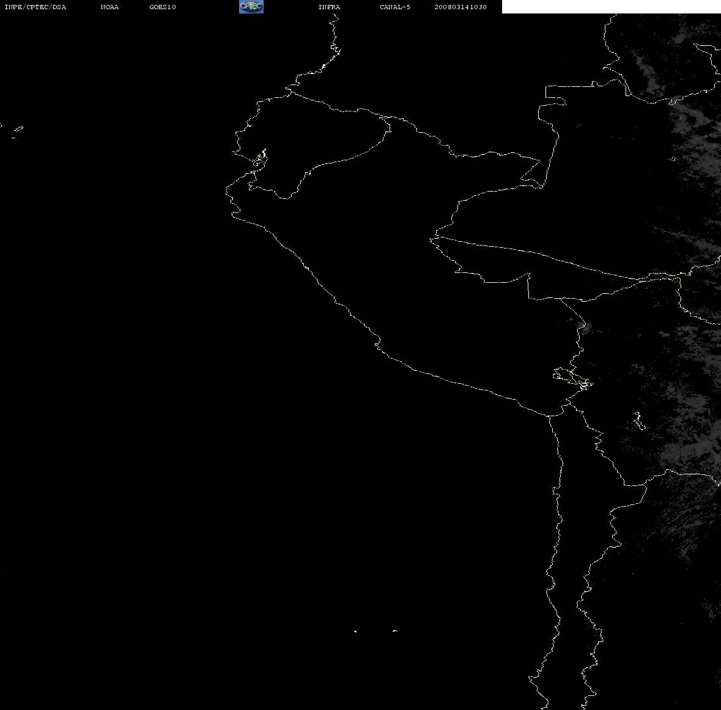Click the INFRA channel type label
Viewport: 721px width, 710px height.
click(x=329, y=7)
